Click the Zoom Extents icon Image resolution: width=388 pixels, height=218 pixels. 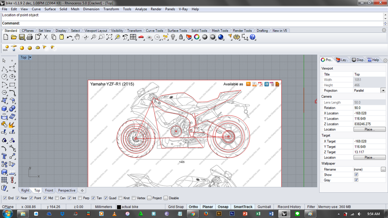[x=109, y=37]
